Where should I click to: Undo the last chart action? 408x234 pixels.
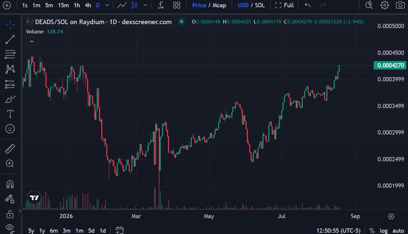click(308, 5)
